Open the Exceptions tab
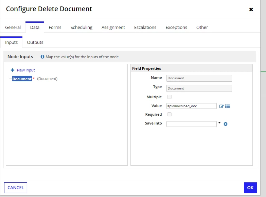Screen dimensions: 266x197 [x=176, y=27]
